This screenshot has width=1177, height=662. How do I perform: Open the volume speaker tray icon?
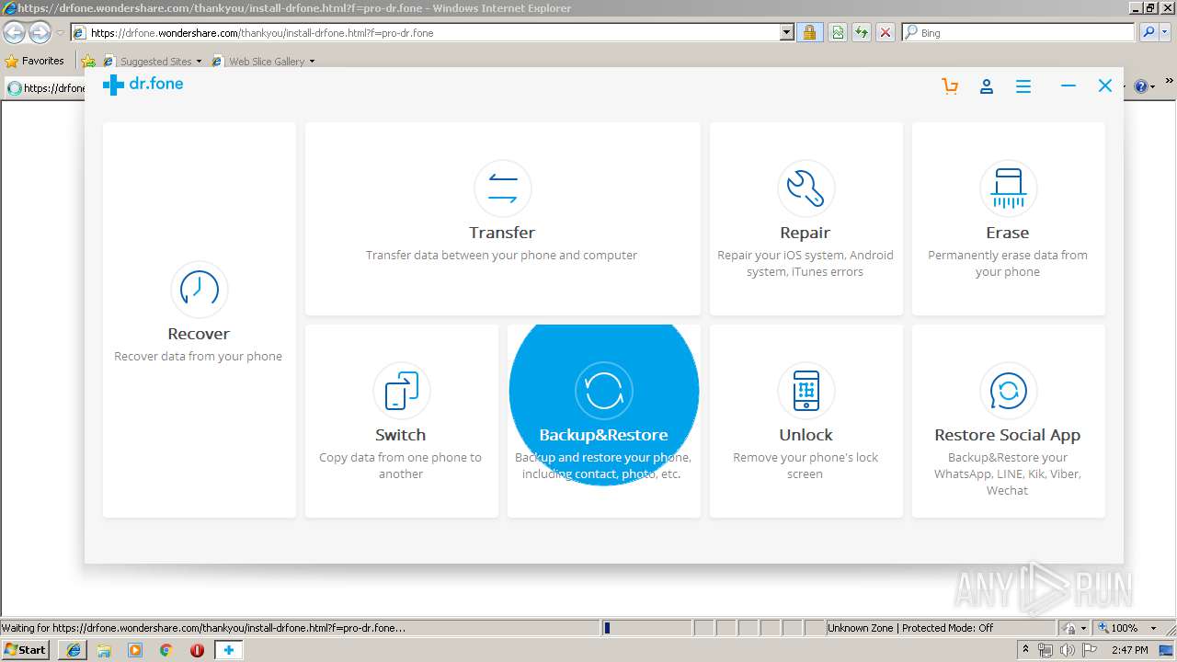tap(1068, 650)
